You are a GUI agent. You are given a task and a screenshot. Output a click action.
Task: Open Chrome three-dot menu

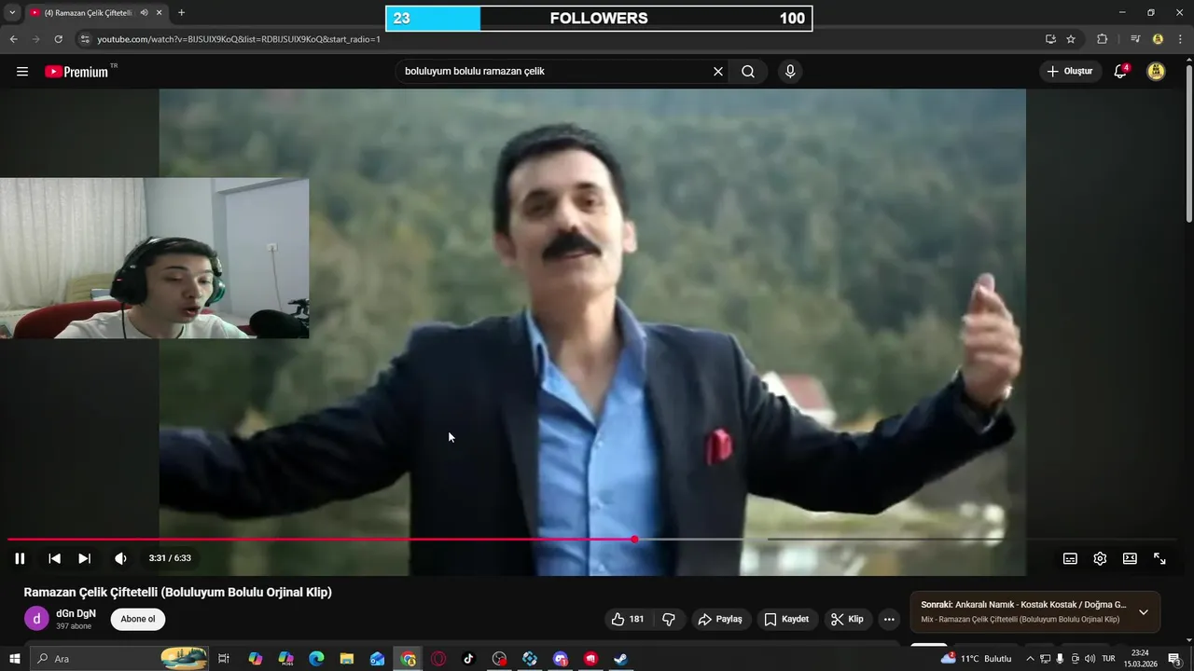point(1180,39)
